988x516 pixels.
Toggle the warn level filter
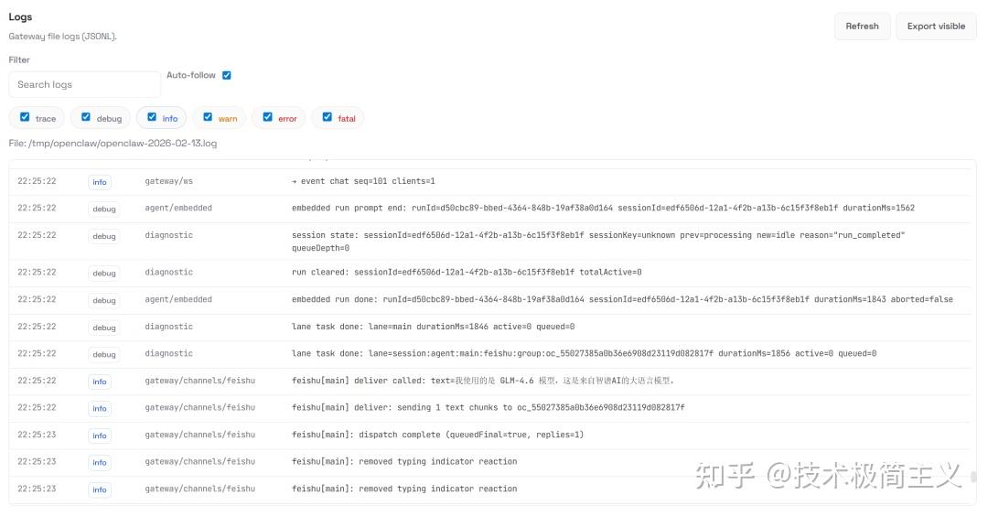pyautogui.click(x=208, y=117)
